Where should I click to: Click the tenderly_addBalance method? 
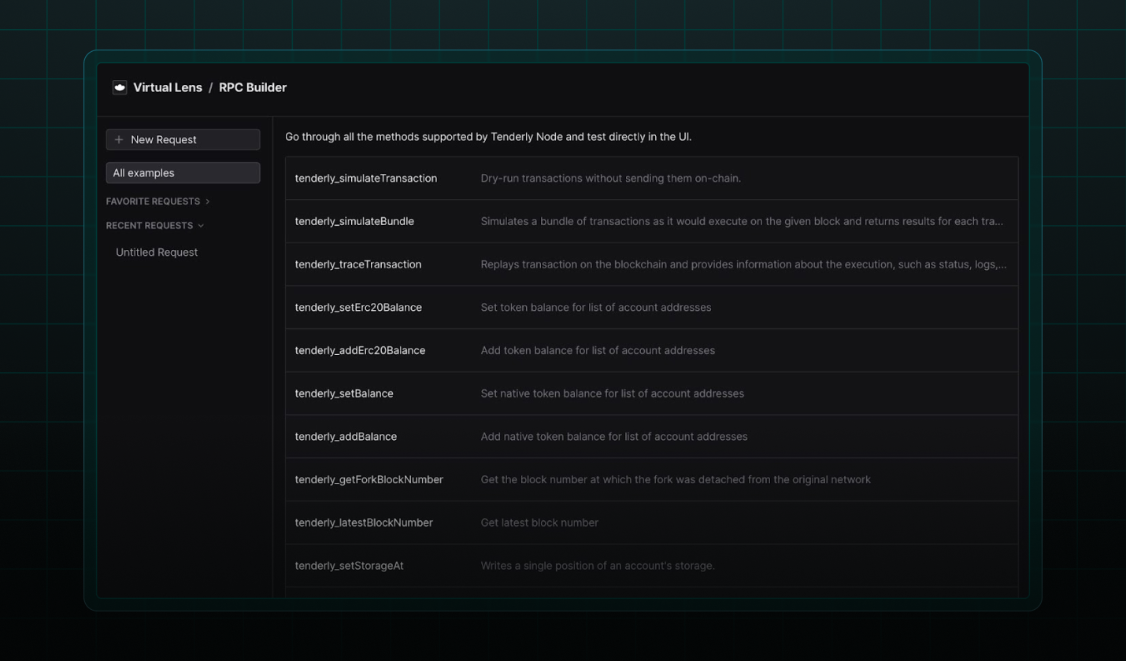(346, 437)
